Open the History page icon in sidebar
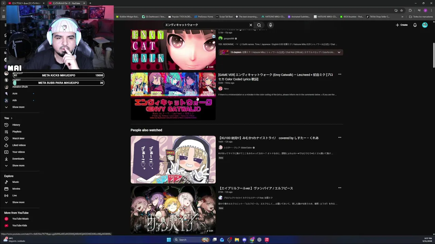Screen dimensions: 435x244 coord(6,125)
